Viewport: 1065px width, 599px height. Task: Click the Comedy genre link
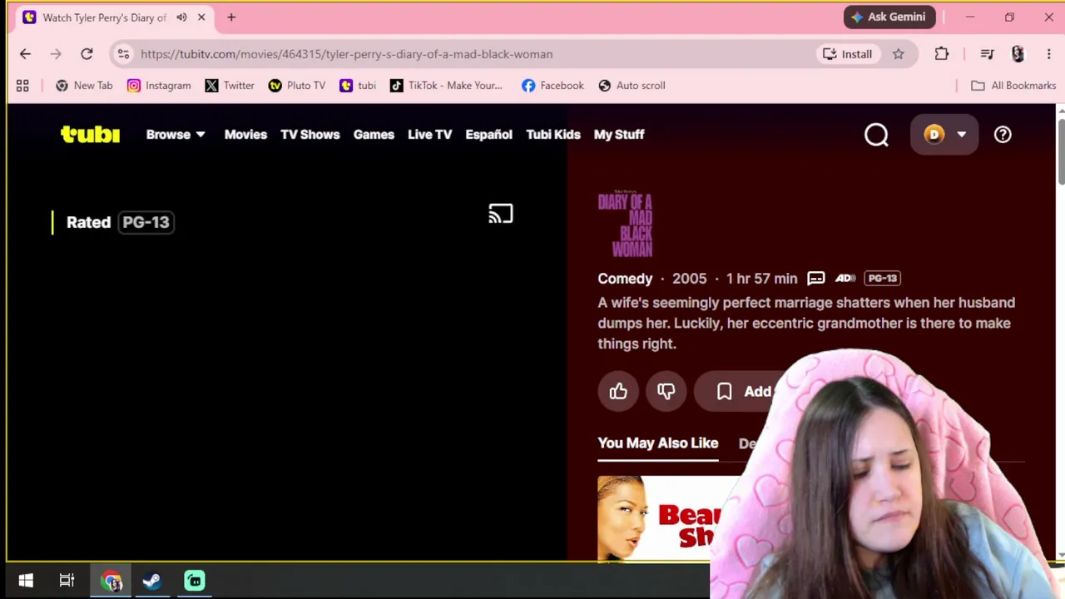pos(625,279)
